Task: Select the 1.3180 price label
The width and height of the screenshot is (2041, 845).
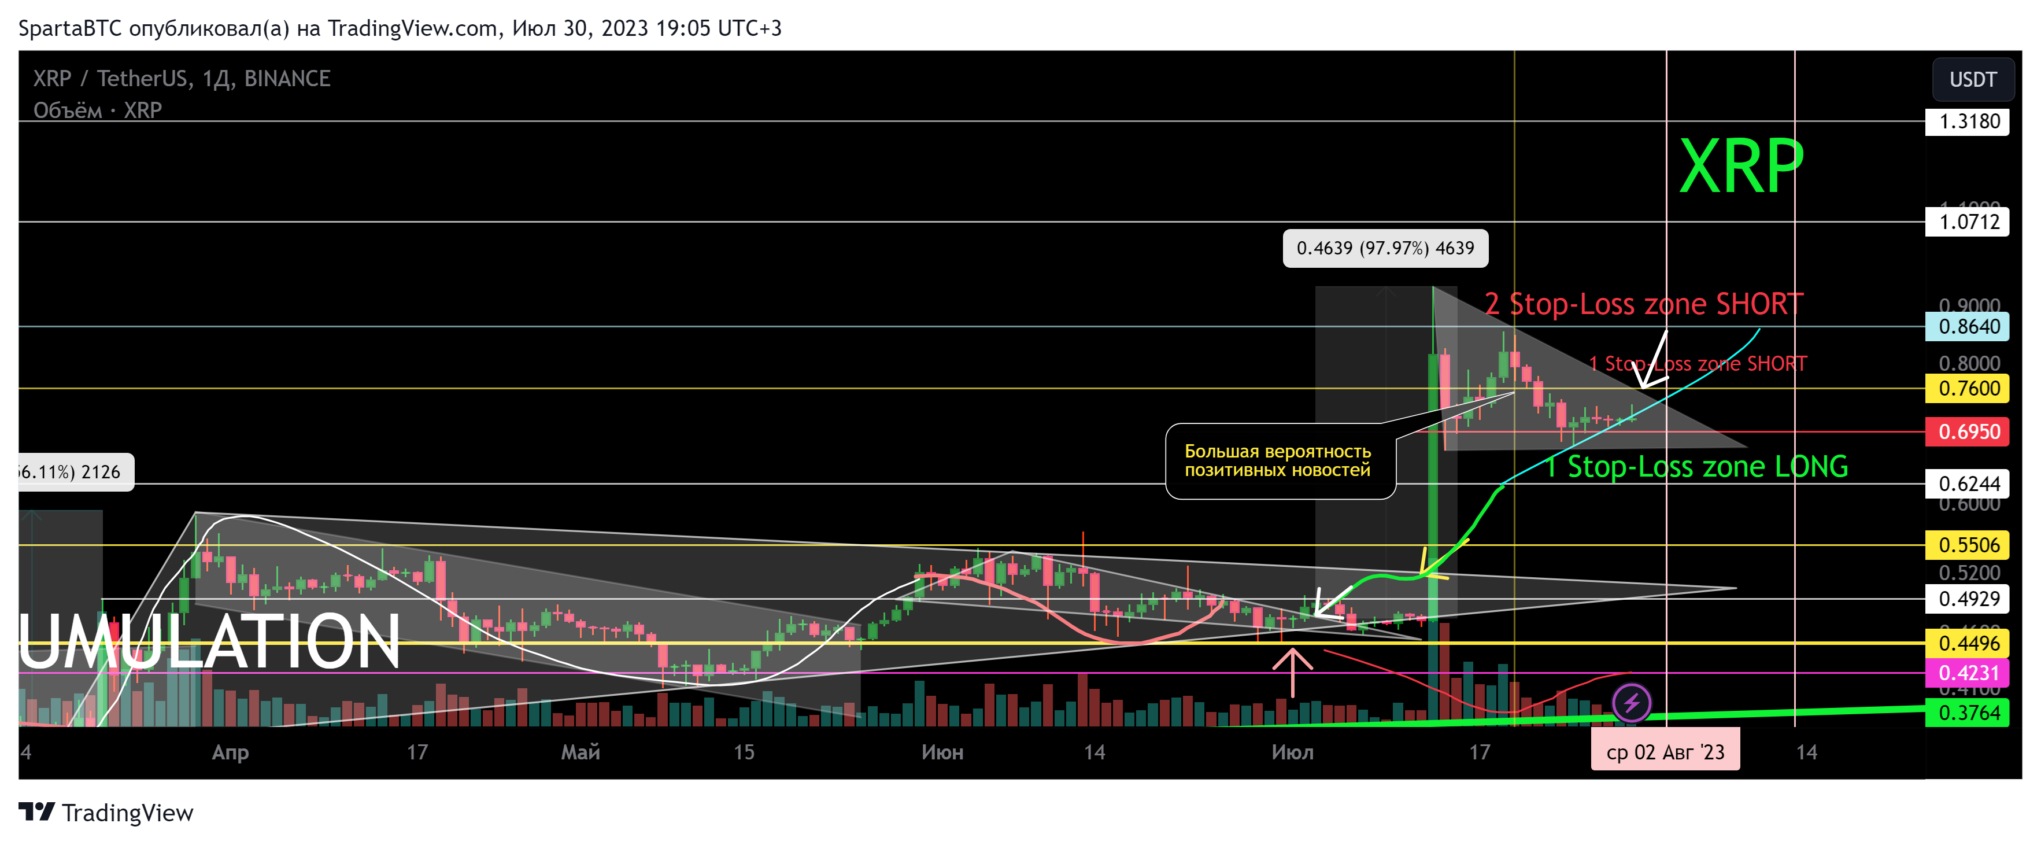Action: coord(1968,121)
